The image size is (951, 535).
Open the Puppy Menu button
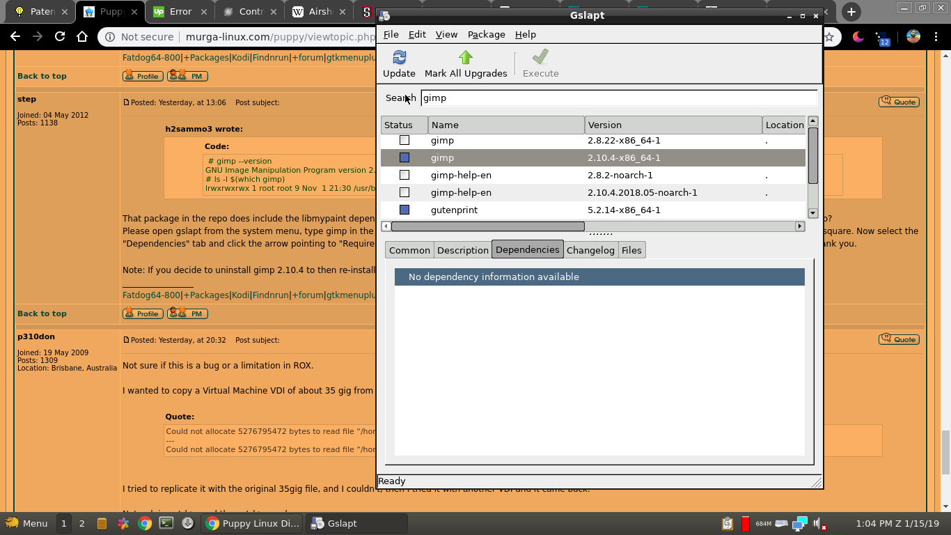tap(26, 523)
